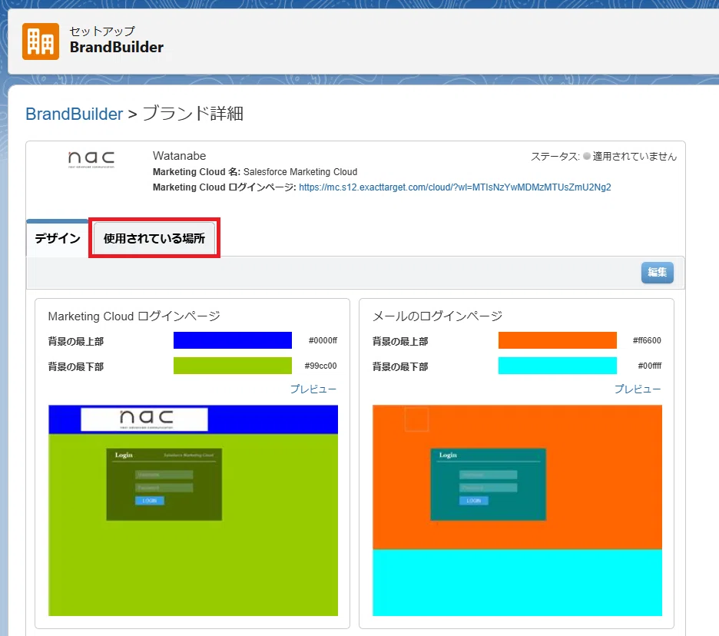Click the Watanabe brand name
Viewport: 719px width, 636px height.
(179, 156)
